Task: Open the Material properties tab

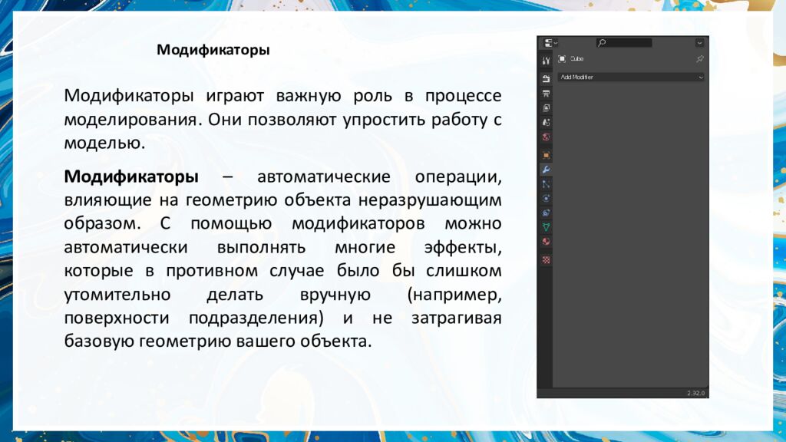Action: [x=546, y=242]
